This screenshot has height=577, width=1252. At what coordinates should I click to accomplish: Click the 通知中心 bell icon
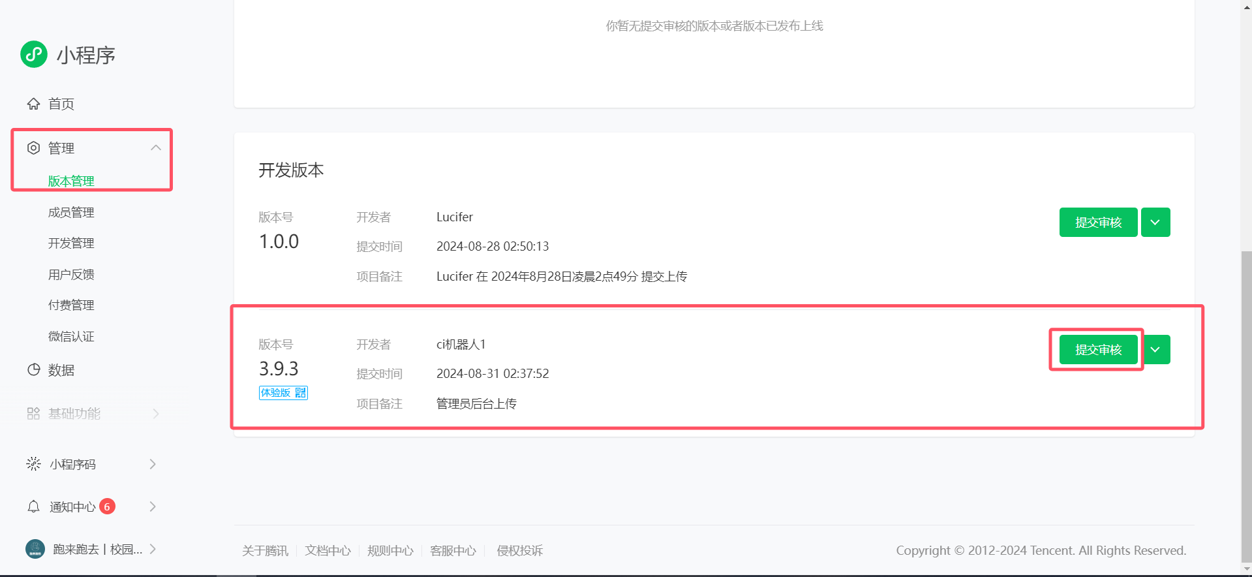[x=33, y=507]
